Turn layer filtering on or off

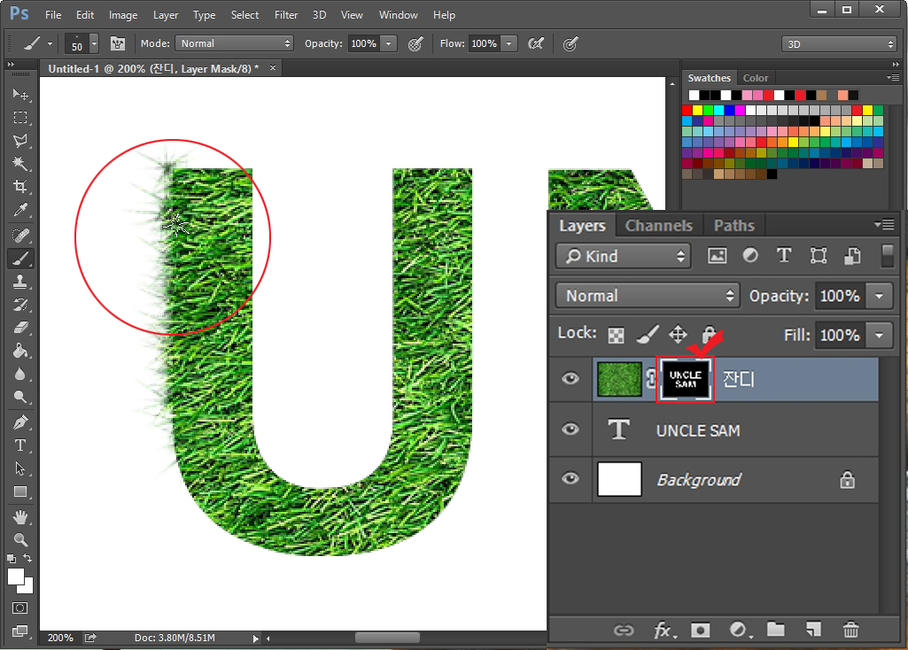tap(887, 256)
